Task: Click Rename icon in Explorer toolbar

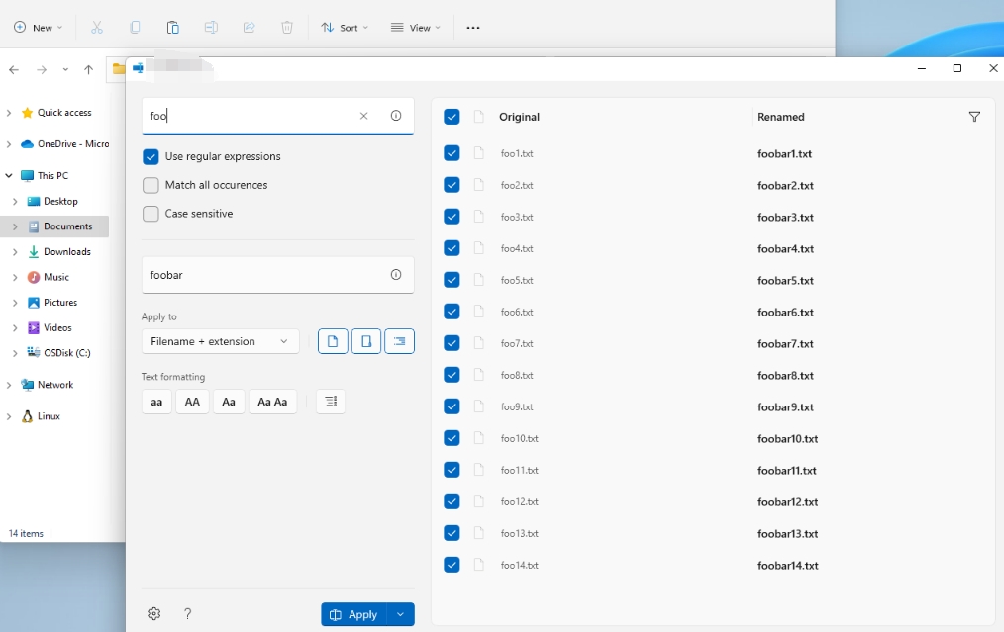Action: tap(211, 28)
